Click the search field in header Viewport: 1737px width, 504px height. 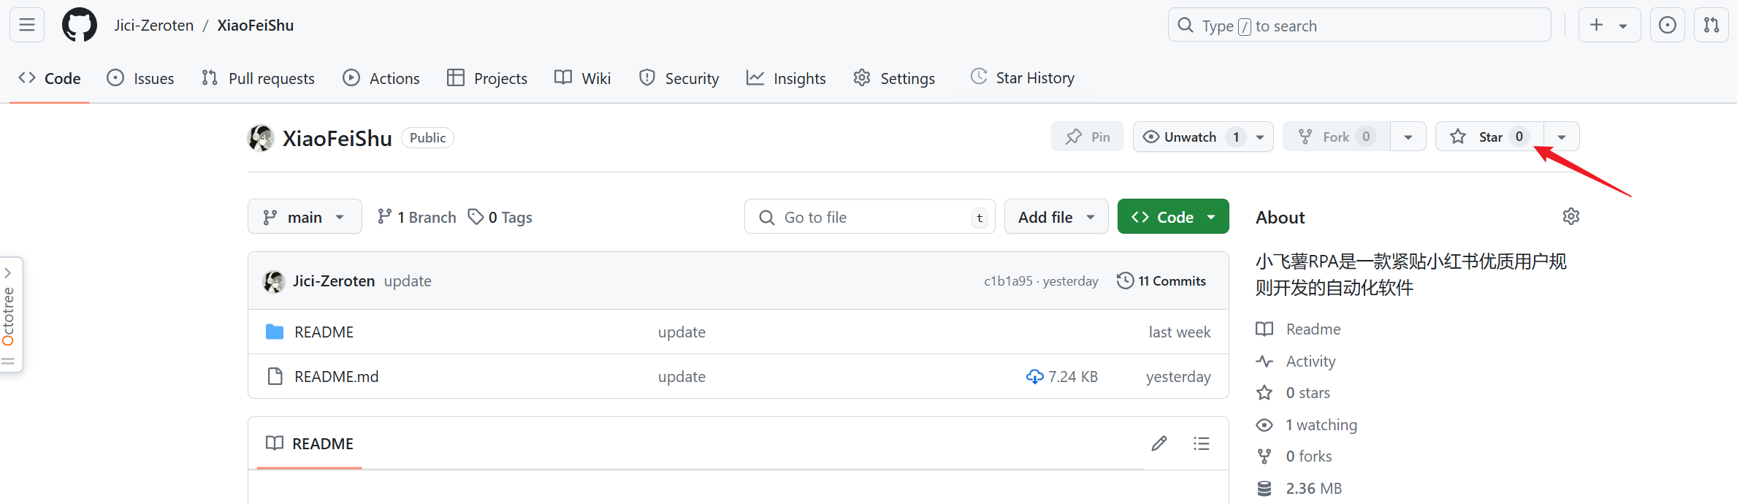[x=1359, y=25]
